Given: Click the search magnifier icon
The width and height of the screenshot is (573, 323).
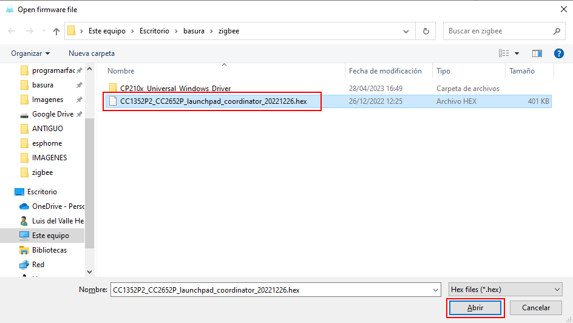Looking at the screenshot, I should [x=557, y=32].
